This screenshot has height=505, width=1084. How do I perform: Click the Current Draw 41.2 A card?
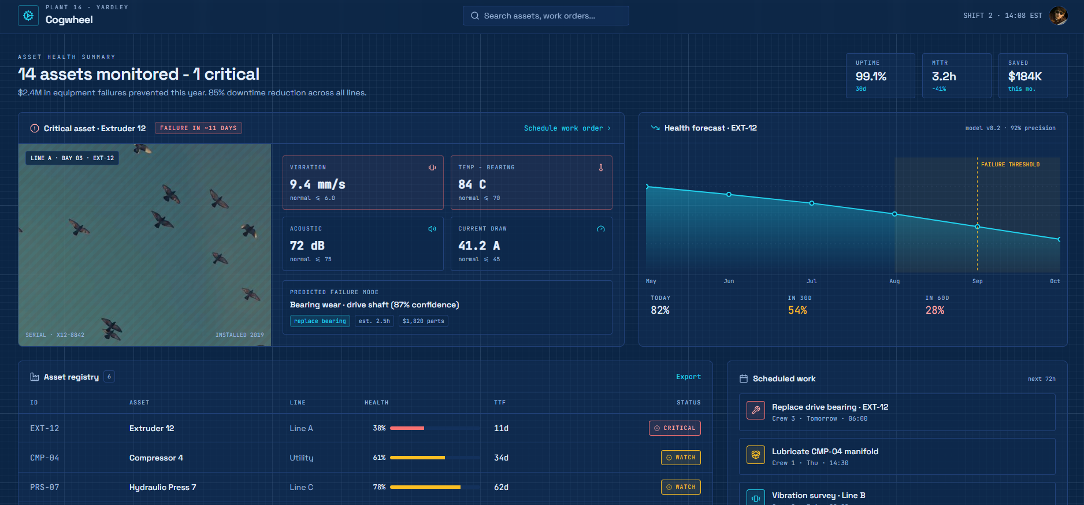(x=532, y=244)
